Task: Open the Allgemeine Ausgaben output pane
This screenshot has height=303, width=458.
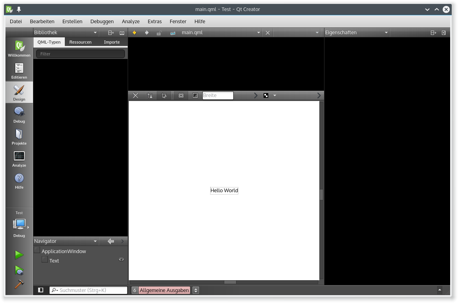Action: tap(164, 290)
